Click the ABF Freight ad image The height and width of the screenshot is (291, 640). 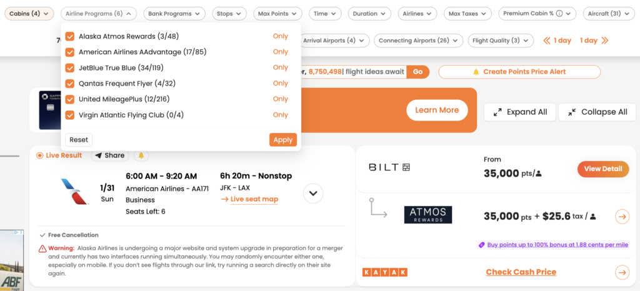11,260
